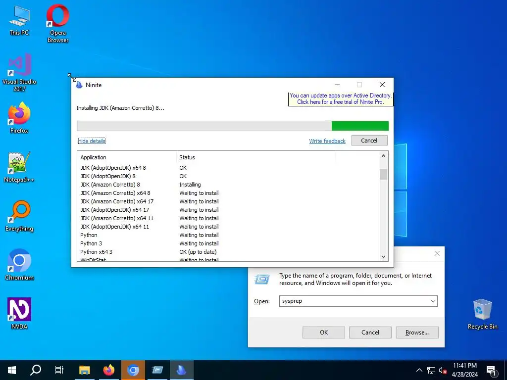Open taskbar Search magnifier
Viewport: 507px width, 380px height.
click(x=36, y=370)
